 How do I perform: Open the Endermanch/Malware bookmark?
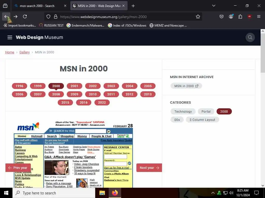pyautogui.click(x=85, y=26)
